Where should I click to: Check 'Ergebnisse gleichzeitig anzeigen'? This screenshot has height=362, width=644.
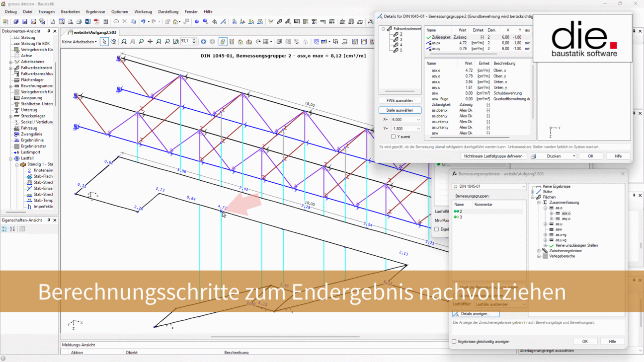(x=454, y=342)
